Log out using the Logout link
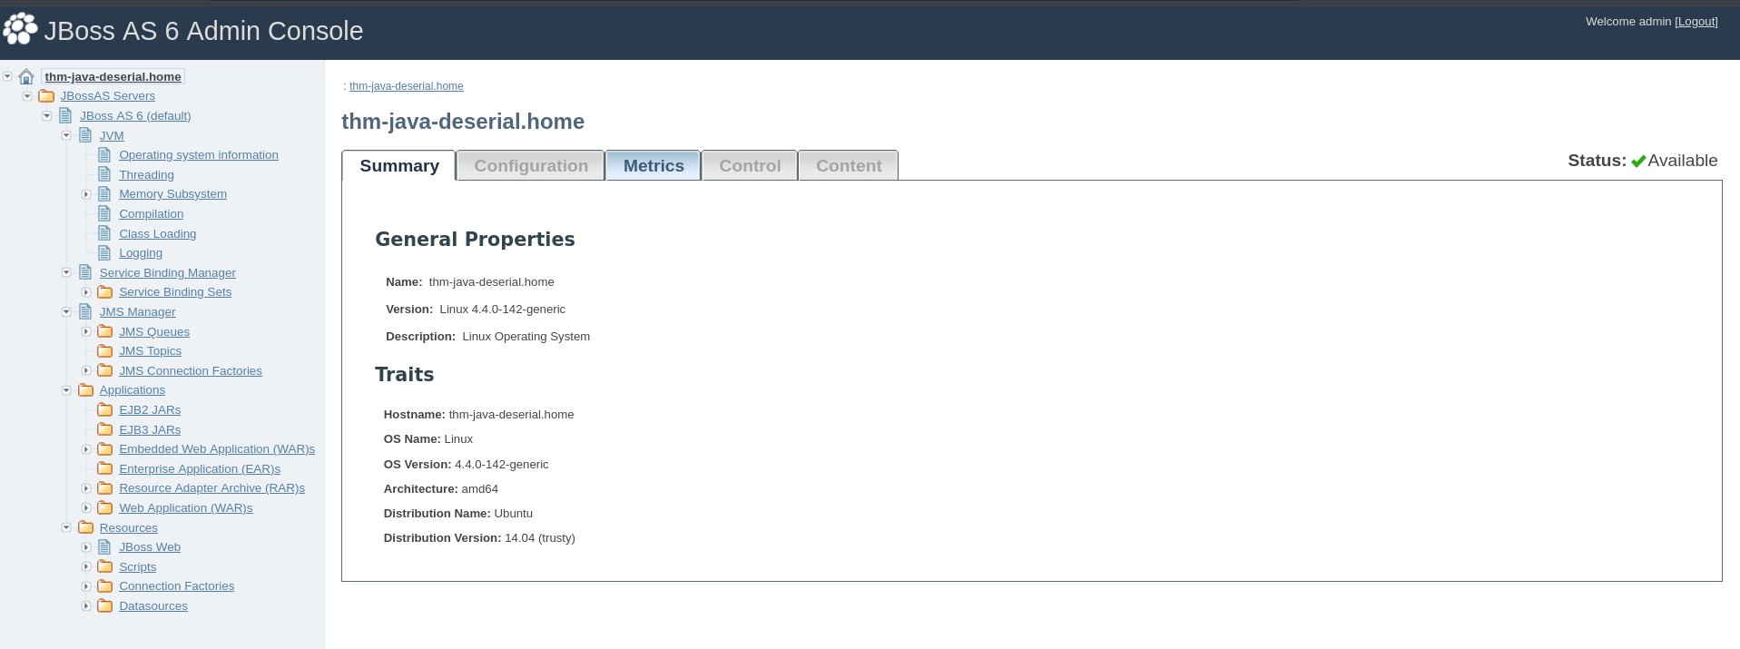1740x649 pixels. point(1696,22)
